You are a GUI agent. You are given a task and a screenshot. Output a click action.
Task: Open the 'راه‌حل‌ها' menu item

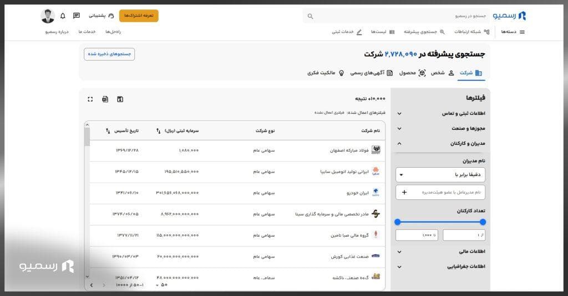(x=113, y=32)
